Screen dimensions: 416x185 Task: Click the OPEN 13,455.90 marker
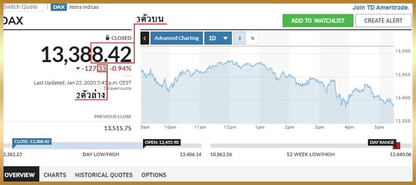[x=162, y=142]
